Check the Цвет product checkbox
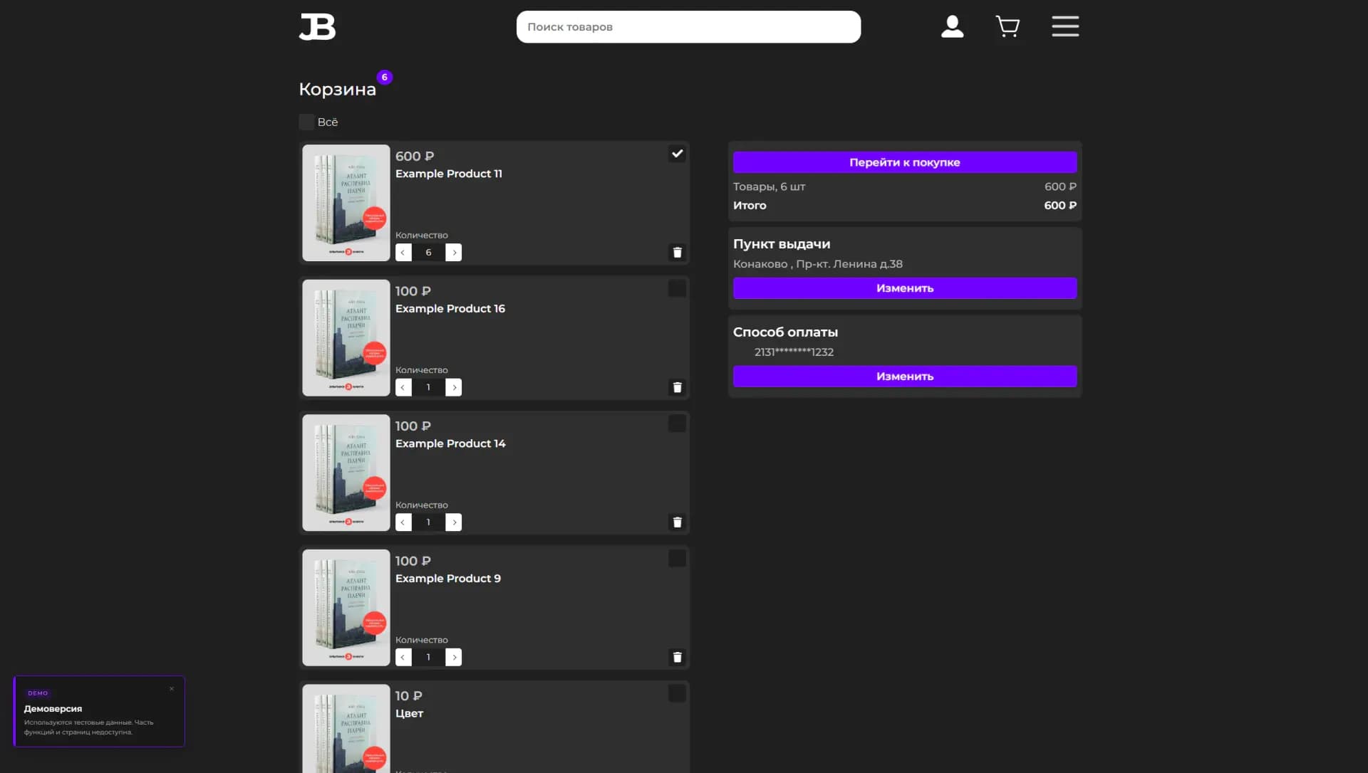The width and height of the screenshot is (1368, 773). [x=677, y=693]
